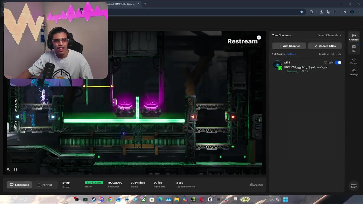
Task: Open the Embed sidebar panel
Action: pyautogui.click(x=354, y=61)
